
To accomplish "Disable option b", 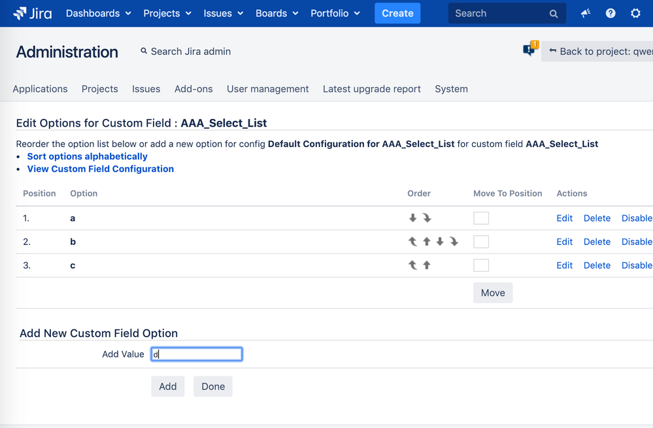I will pyautogui.click(x=637, y=242).
